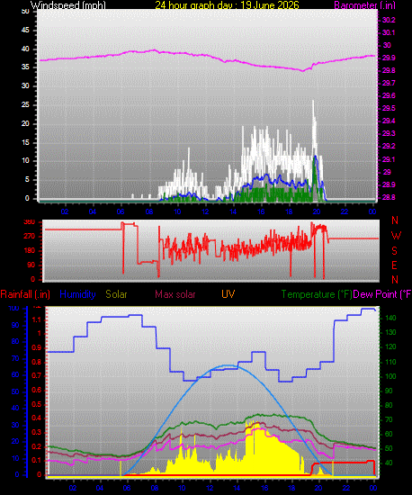Click the blue Humidity legend label
Viewport: 412px width, 495px height.
pos(77,294)
